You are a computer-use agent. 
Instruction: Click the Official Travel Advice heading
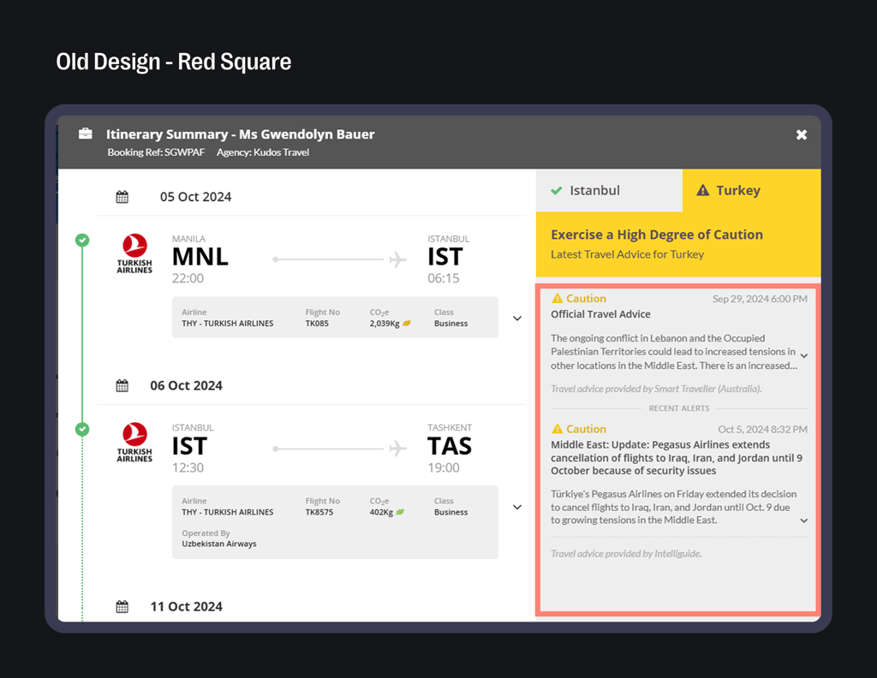pyautogui.click(x=600, y=315)
